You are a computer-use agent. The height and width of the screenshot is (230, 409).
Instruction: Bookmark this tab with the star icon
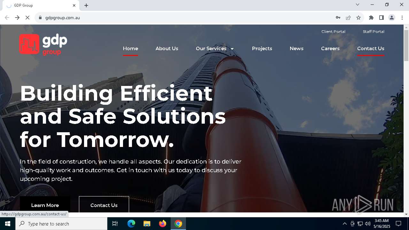click(x=359, y=18)
